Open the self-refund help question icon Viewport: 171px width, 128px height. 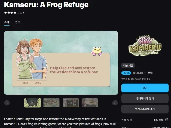coord(167,120)
